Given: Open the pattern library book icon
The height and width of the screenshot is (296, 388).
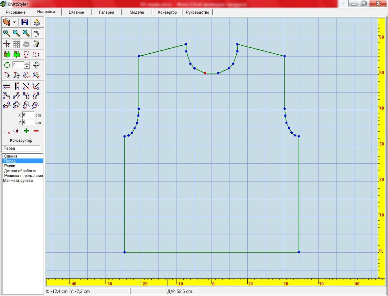Looking at the screenshot, I should click(7, 22).
